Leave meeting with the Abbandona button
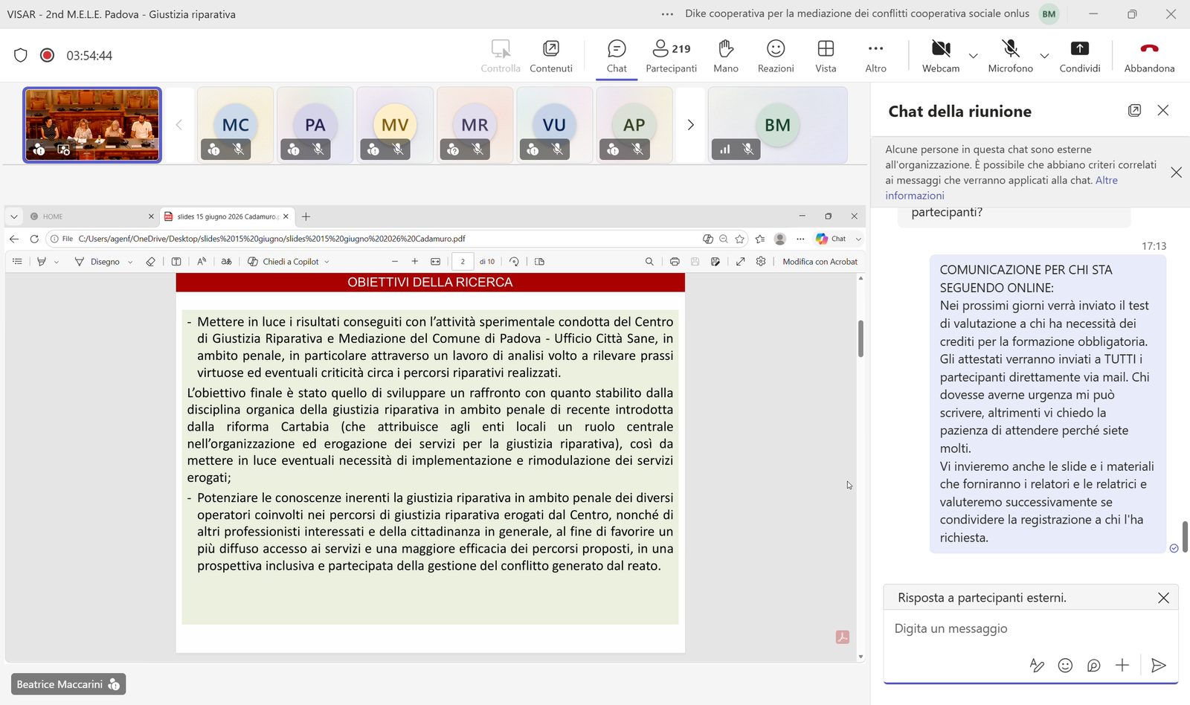This screenshot has height=705, width=1190. point(1149,57)
